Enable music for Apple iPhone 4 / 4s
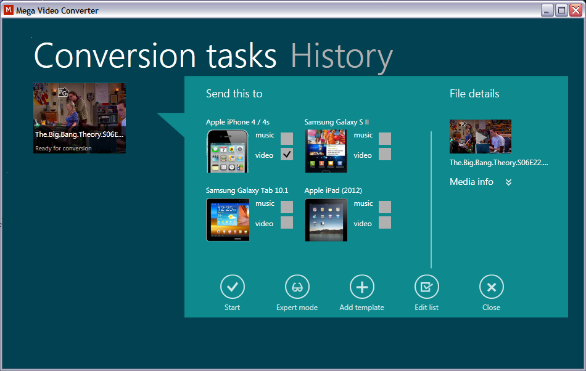Viewport: 586px width, 371px height. coord(287,139)
